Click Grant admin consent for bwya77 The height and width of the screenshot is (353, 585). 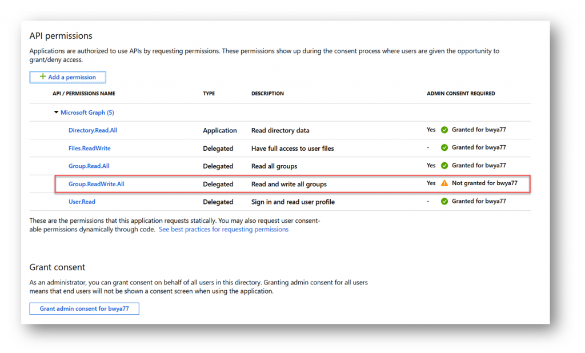pyautogui.click(x=85, y=308)
